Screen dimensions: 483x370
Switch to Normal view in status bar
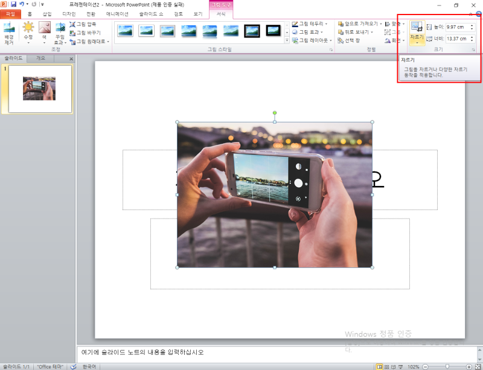[x=380, y=366]
